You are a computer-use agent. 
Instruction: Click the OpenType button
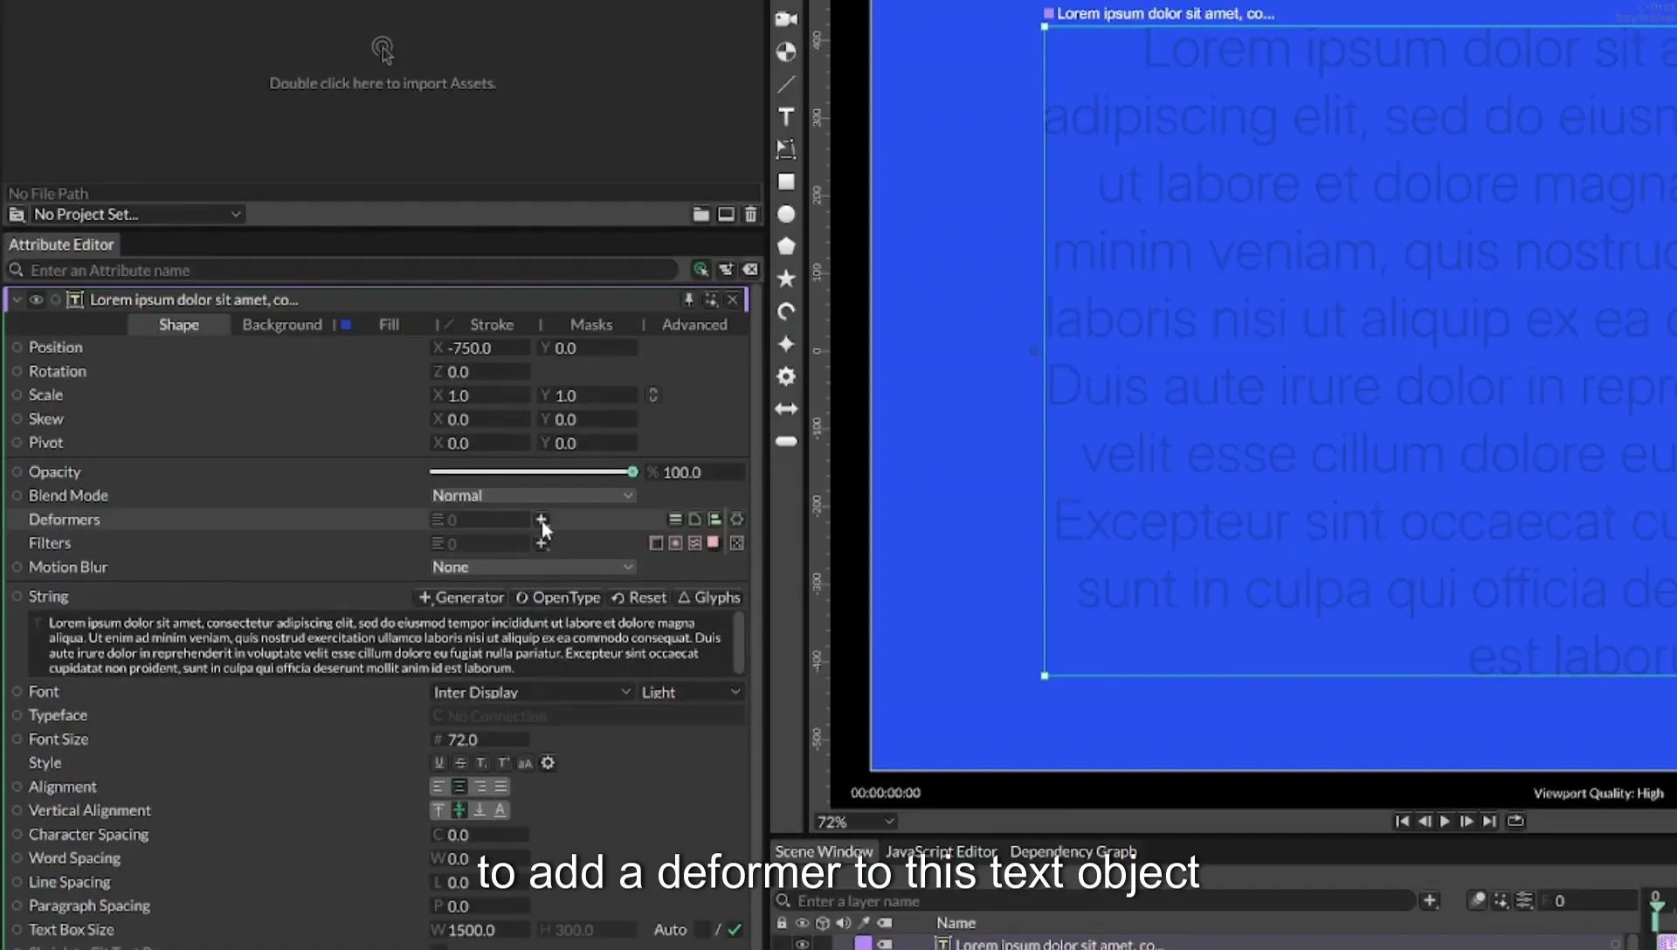(558, 597)
